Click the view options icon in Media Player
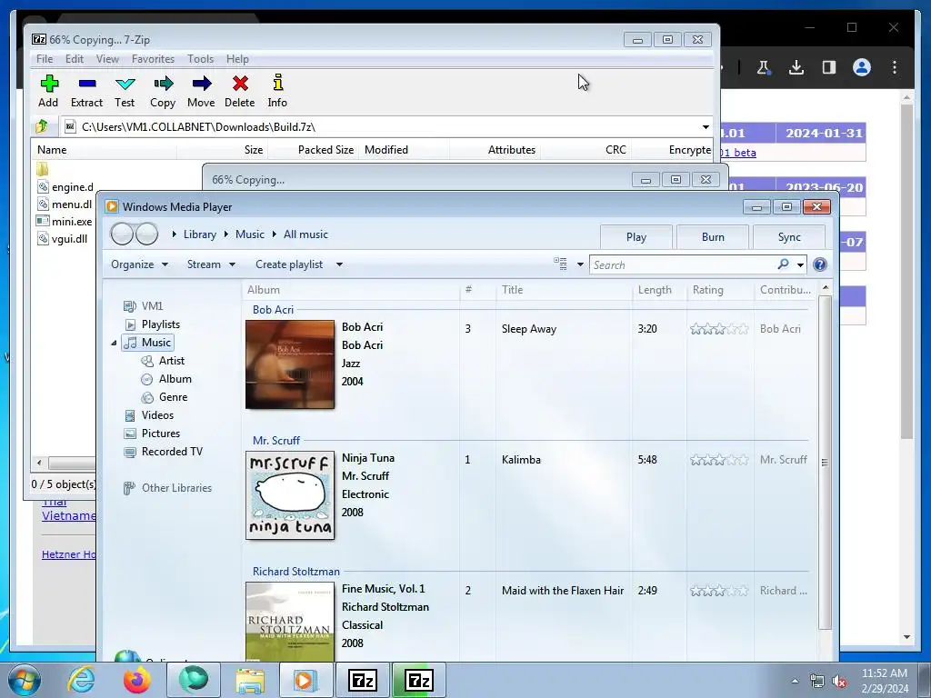Viewport: 931px width, 698px height. click(x=560, y=264)
